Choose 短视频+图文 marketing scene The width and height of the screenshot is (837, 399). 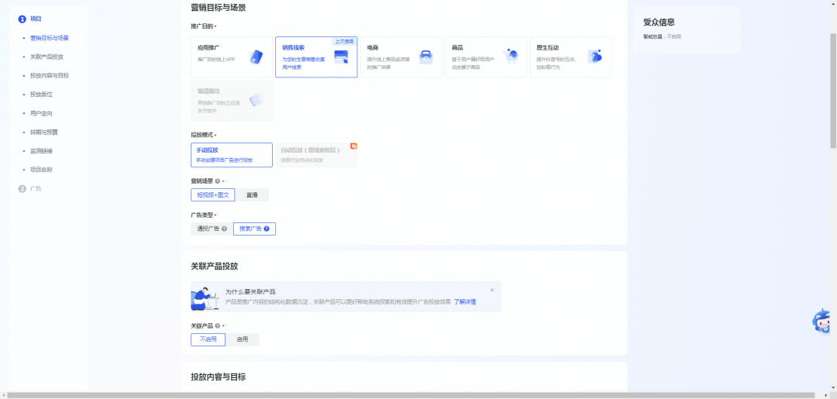(x=213, y=195)
